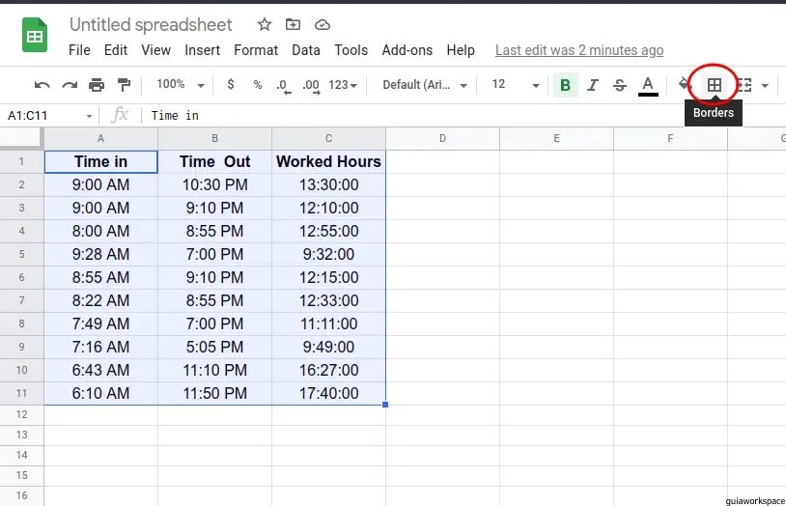This screenshot has height=506, width=786.
Task: Select the Worked Hours header cell
Action: (328, 161)
